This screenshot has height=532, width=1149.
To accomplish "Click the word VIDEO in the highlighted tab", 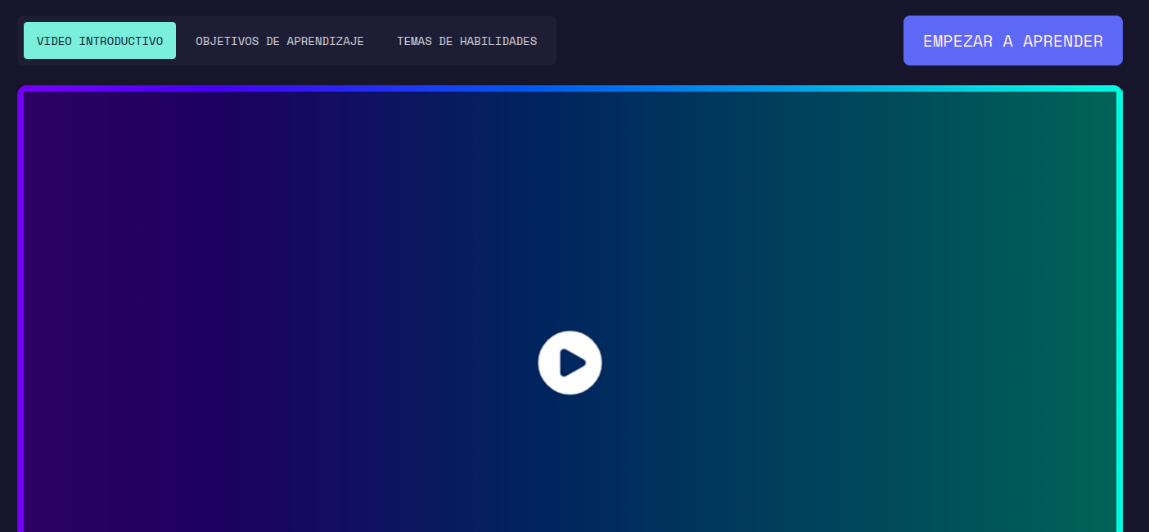I will [x=54, y=41].
